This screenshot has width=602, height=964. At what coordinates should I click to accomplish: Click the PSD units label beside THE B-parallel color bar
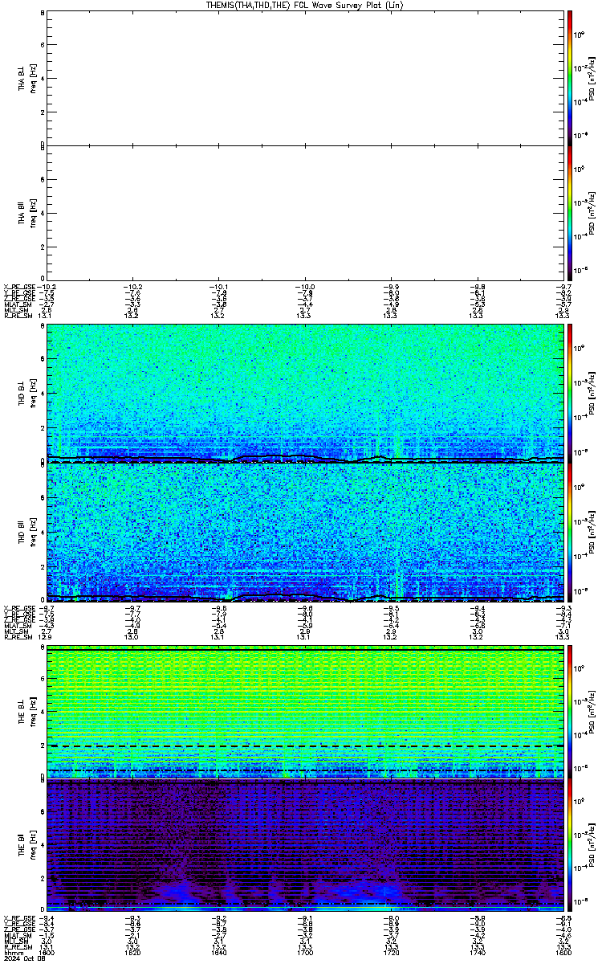pos(592,845)
